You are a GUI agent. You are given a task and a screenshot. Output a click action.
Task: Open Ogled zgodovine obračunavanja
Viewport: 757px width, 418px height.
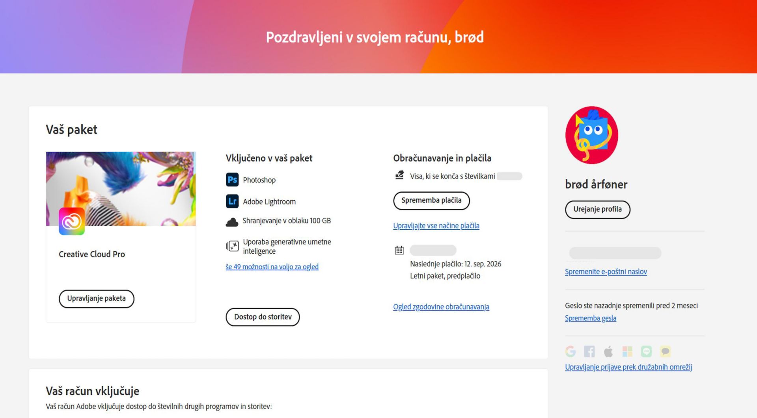point(441,307)
